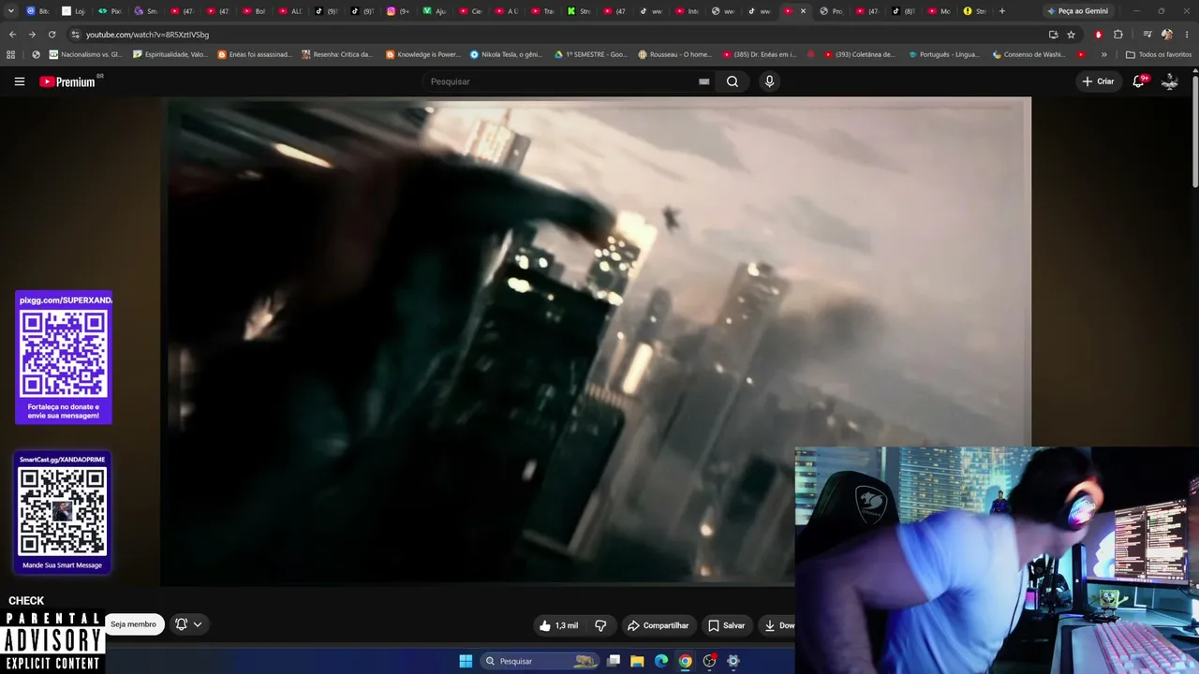Switch to the Intr tab

pos(687,11)
